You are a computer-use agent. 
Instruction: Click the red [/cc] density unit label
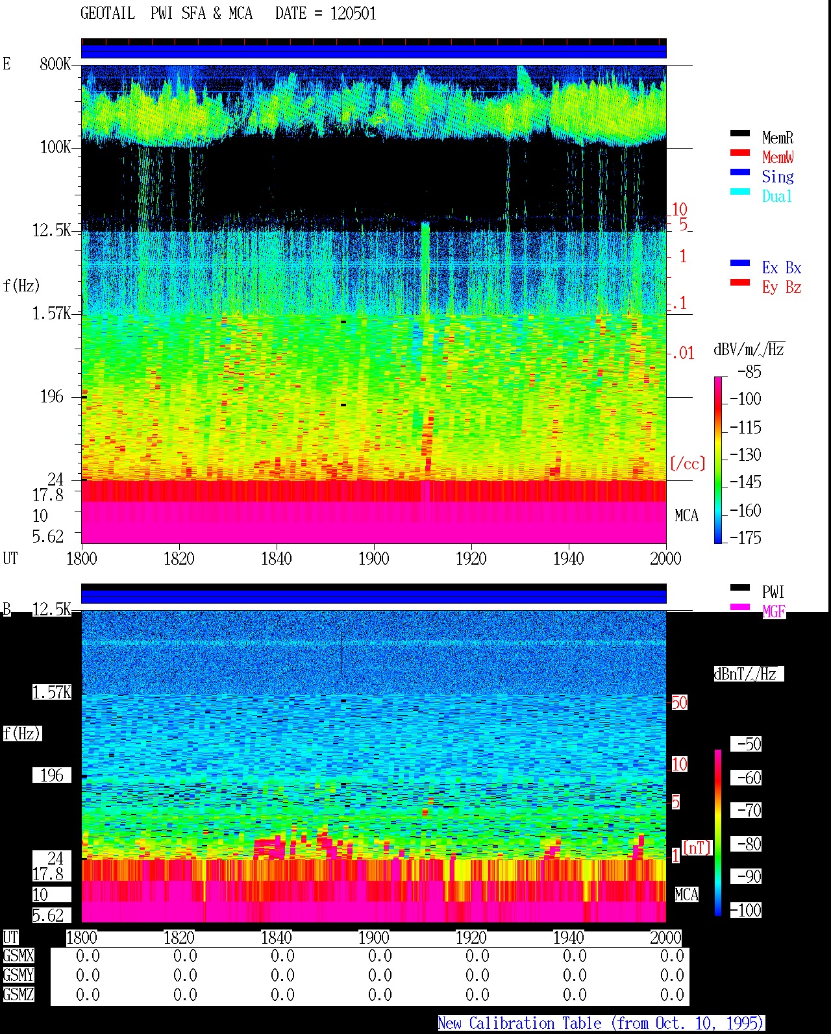(687, 463)
